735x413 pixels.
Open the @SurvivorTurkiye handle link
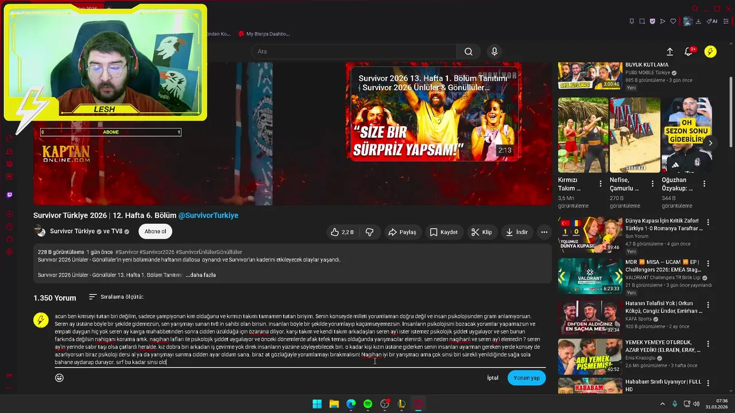tap(208, 216)
